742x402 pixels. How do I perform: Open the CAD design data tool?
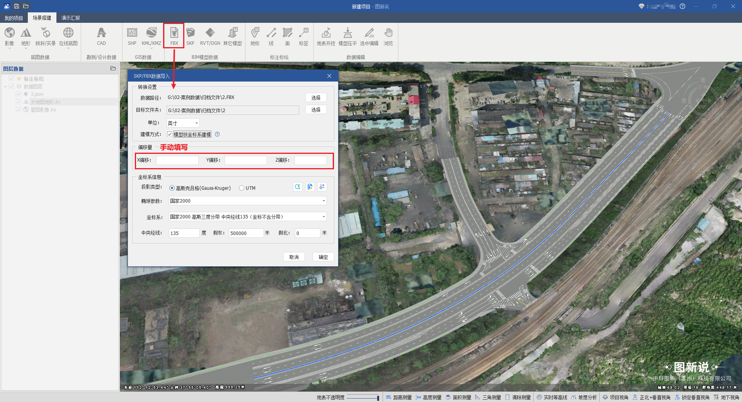[x=101, y=36]
